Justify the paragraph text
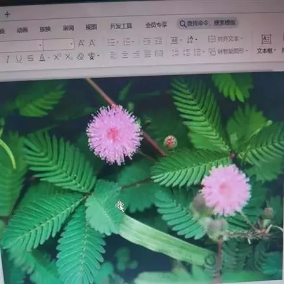This screenshot has width=284, height=284. [147, 54]
